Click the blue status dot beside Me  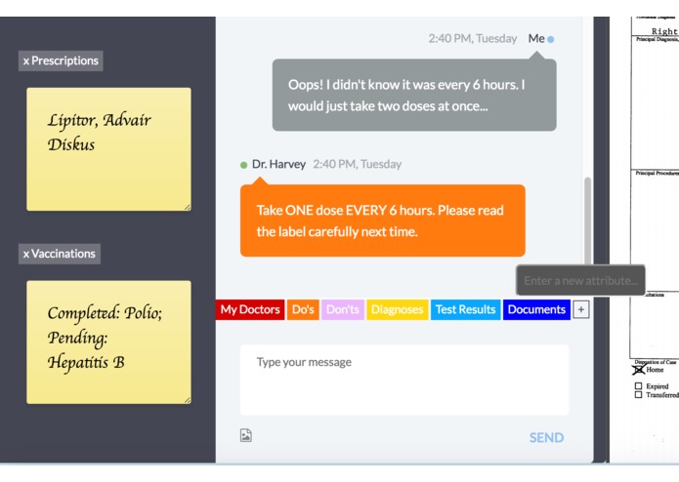(x=551, y=39)
